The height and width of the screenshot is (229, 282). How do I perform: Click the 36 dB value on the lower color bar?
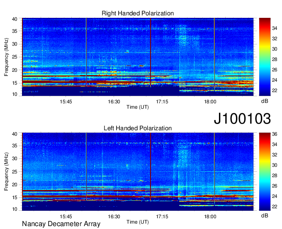tap(275, 134)
